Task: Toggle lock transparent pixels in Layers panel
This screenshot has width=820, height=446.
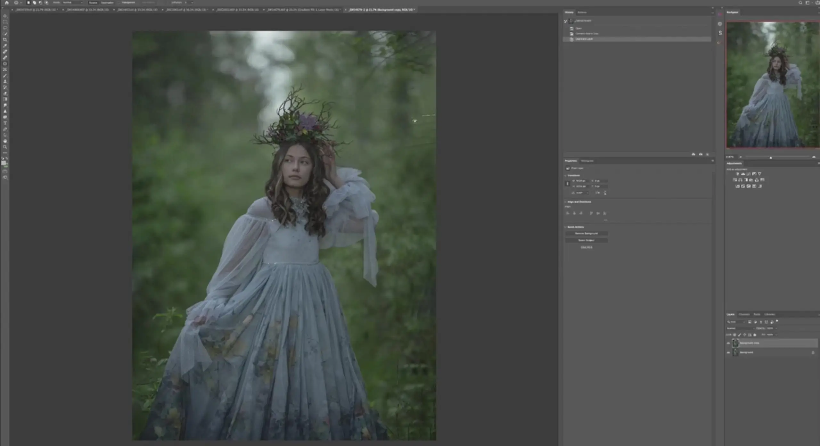Action: (x=734, y=335)
